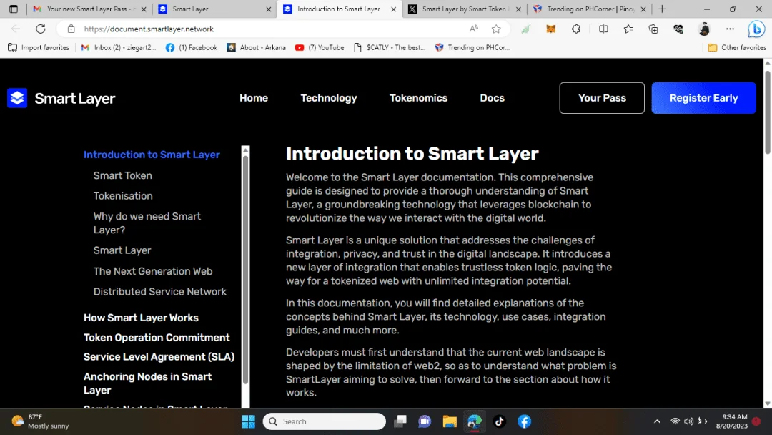This screenshot has height=435, width=772.
Task: Click the Edge browser taskbar icon
Action: [474, 421]
